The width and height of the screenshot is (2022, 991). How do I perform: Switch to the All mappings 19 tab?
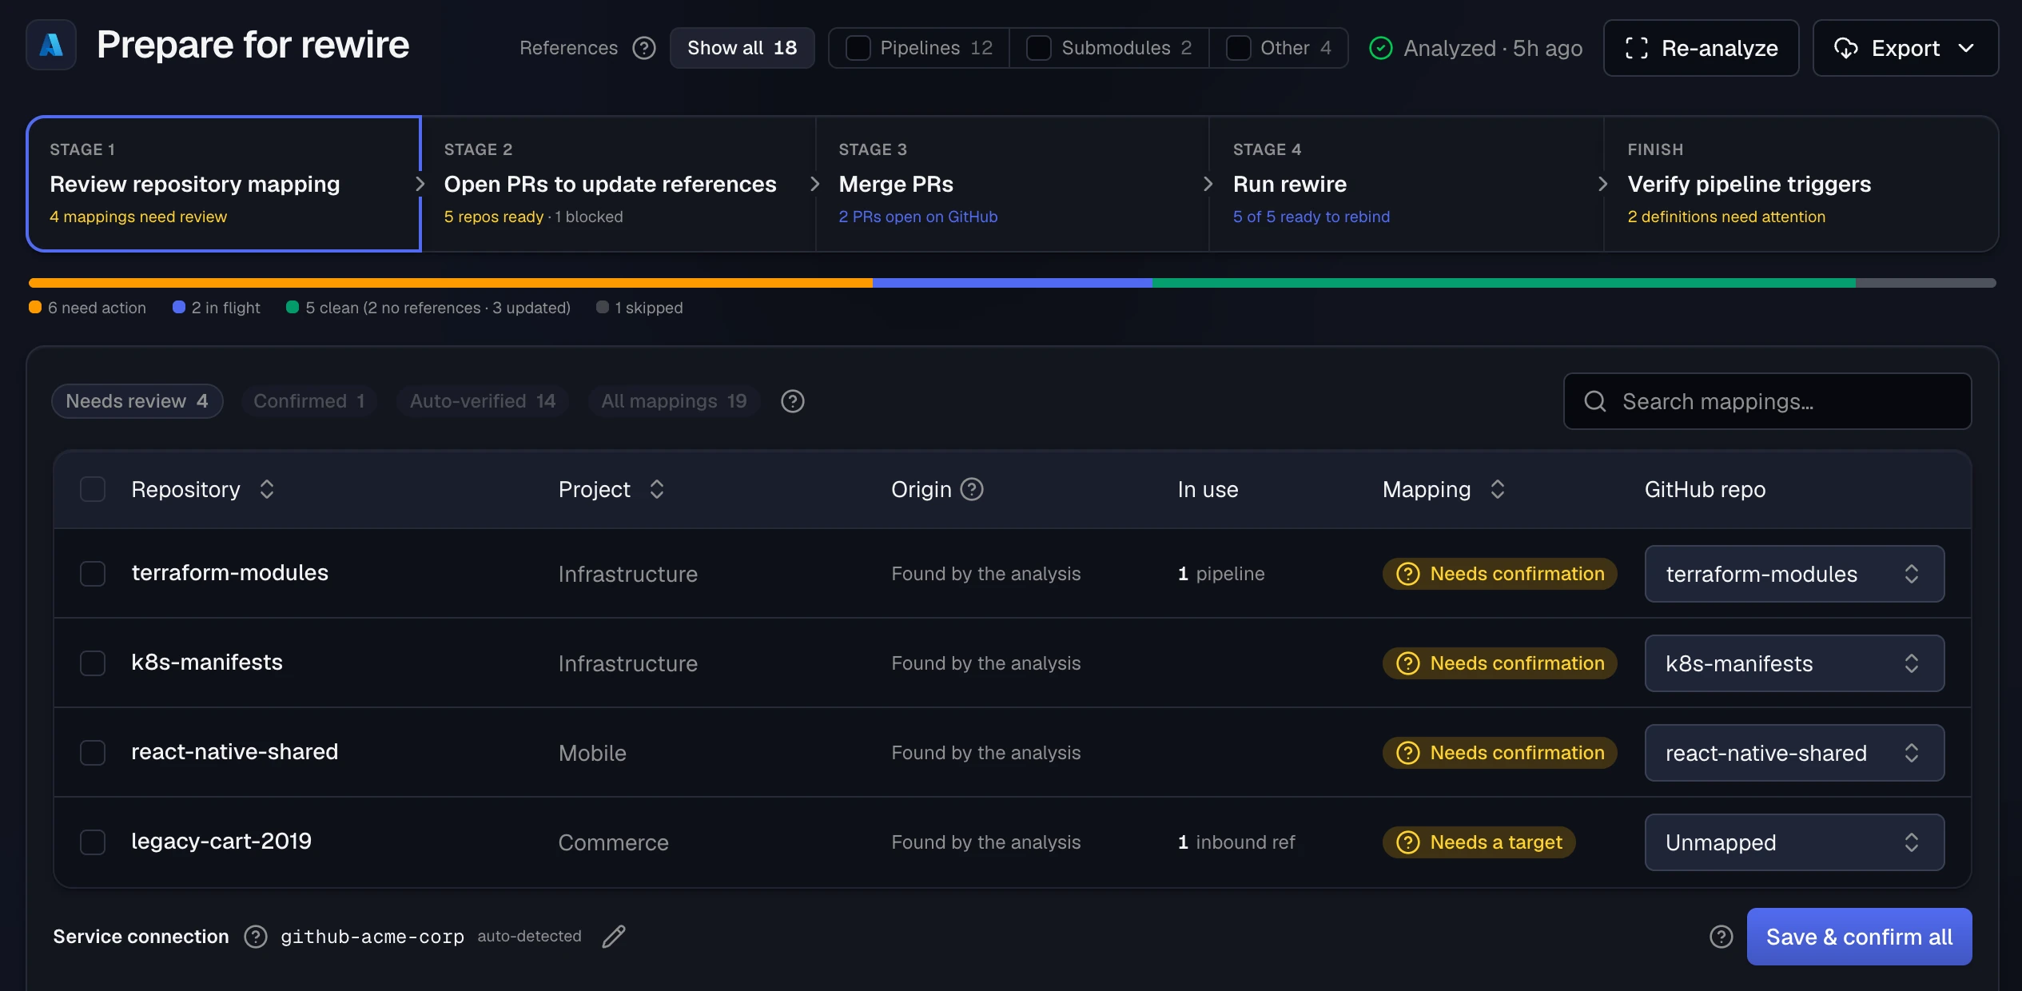point(674,401)
